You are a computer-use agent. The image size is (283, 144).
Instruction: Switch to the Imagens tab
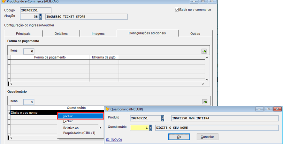coord(98,34)
